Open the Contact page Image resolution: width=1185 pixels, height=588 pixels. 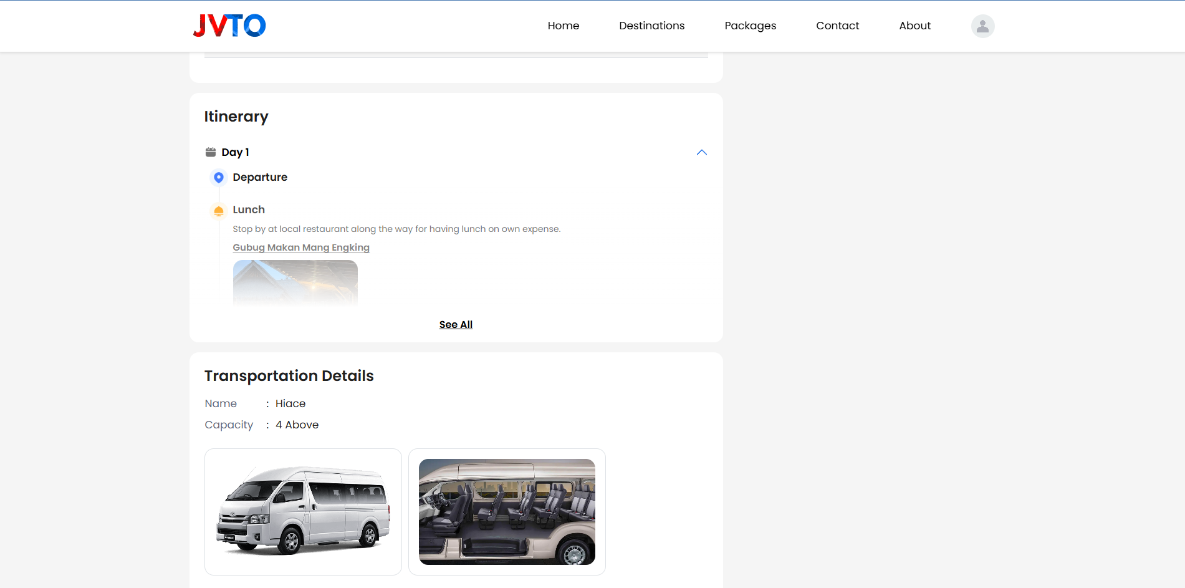[837, 26]
